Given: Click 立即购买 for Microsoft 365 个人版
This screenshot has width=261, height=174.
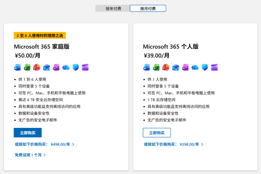Looking at the screenshot, I should 156,132.
